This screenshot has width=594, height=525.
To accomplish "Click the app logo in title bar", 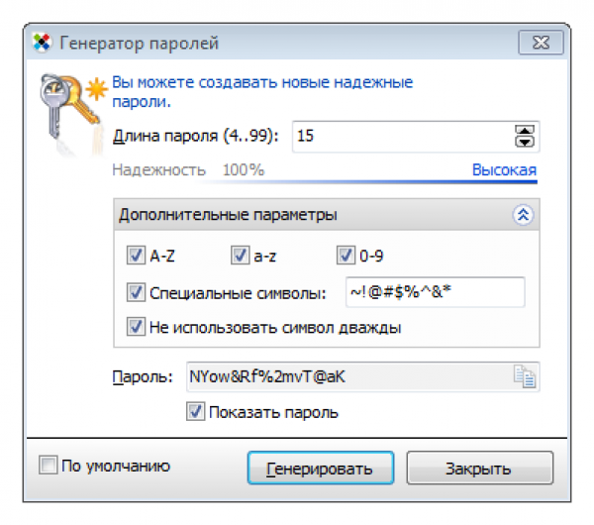I will point(42,43).
